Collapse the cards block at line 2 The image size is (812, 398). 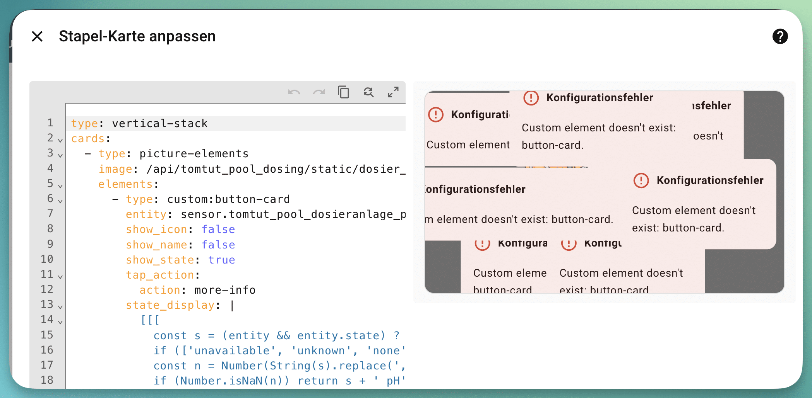(x=60, y=140)
